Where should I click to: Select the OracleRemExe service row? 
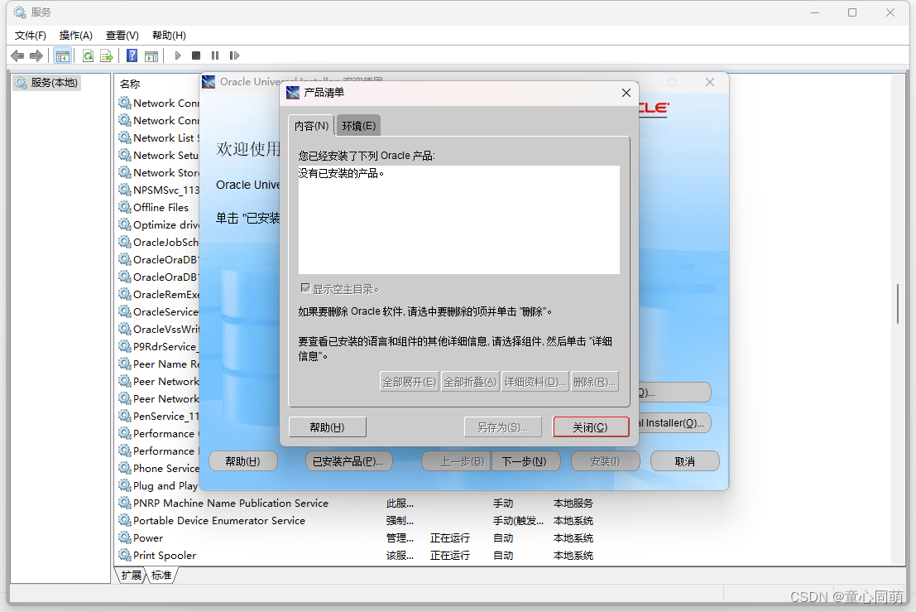click(166, 295)
